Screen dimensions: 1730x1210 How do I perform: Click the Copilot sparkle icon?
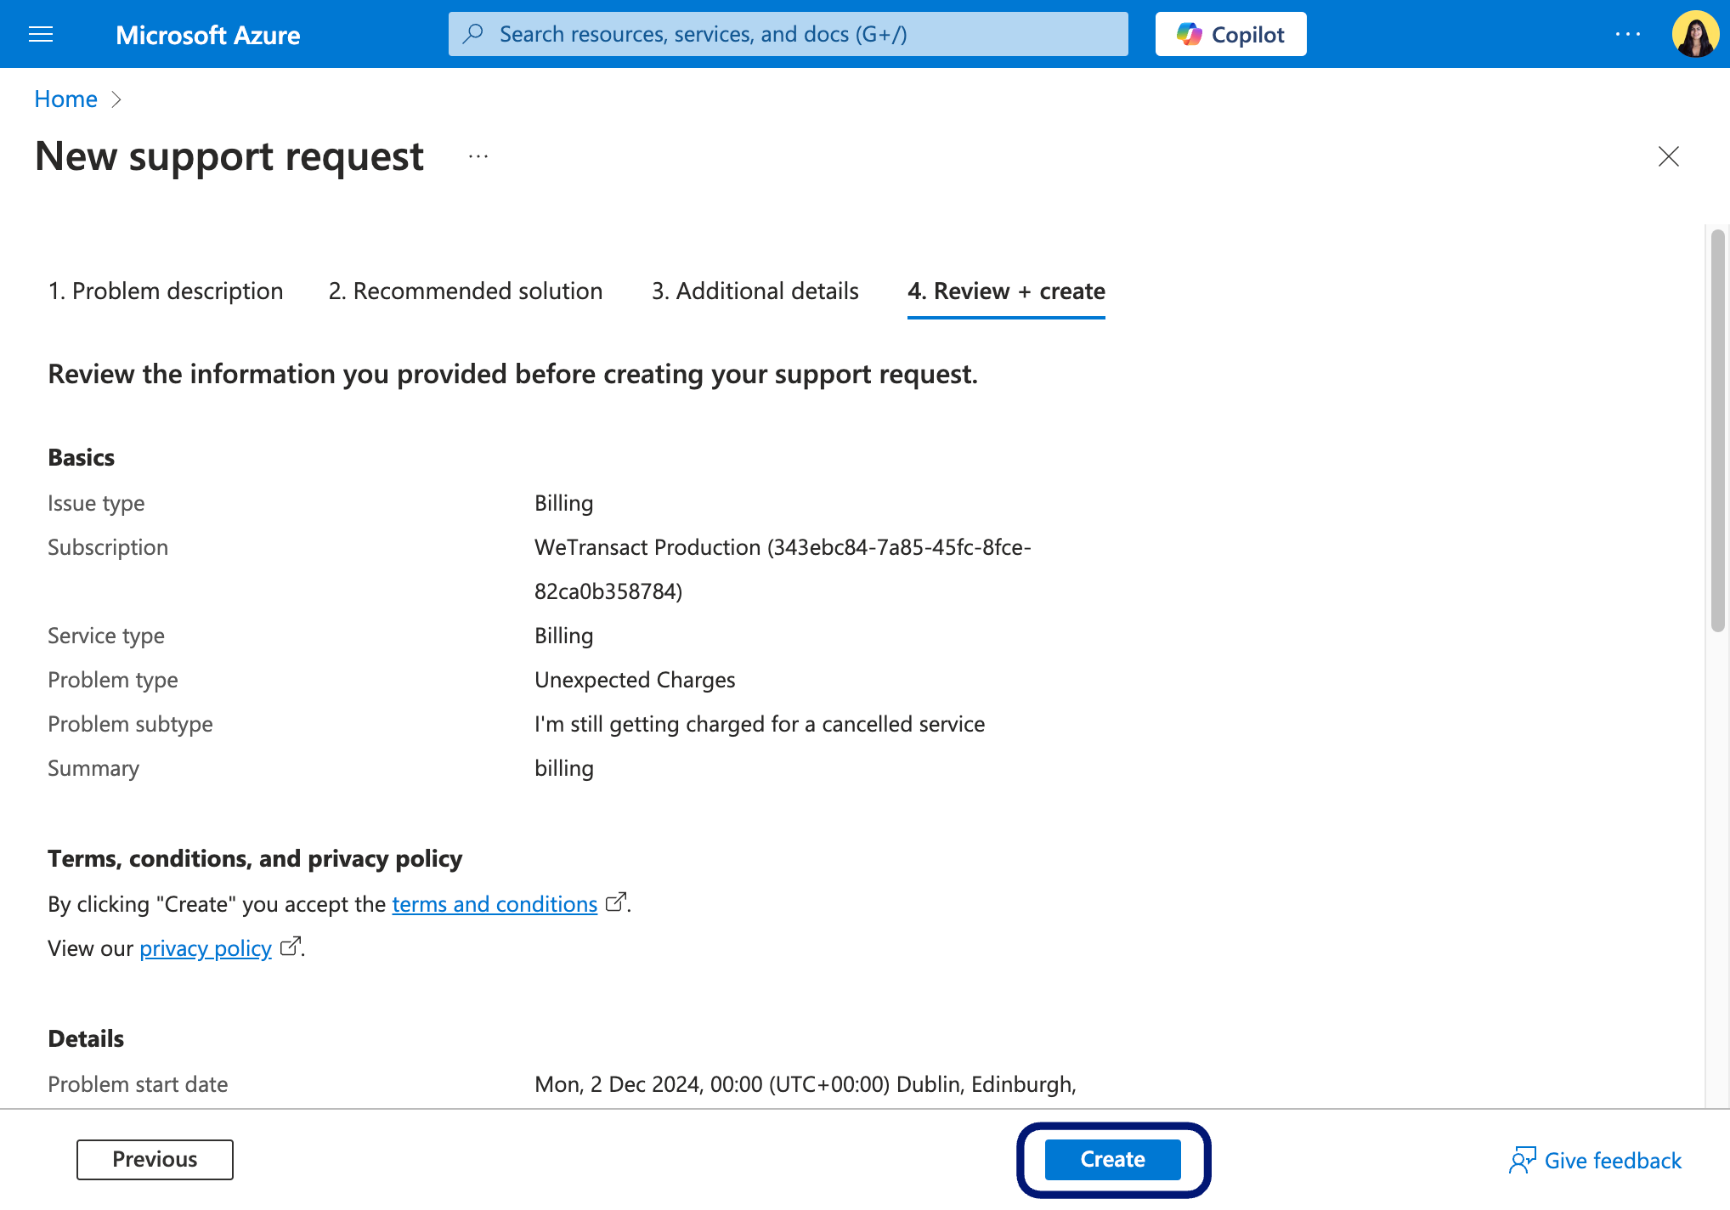[x=1190, y=34]
